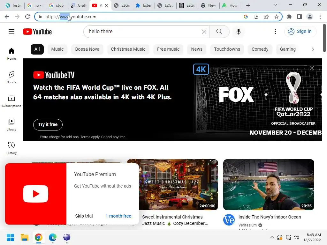Select Christmas Music chip
The image size is (327, 245).
pos(128,49)
